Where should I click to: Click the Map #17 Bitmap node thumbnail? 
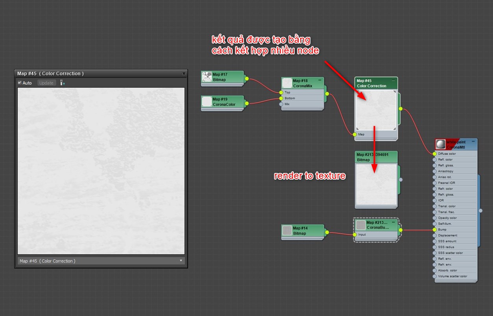click(x=207, y=77)
